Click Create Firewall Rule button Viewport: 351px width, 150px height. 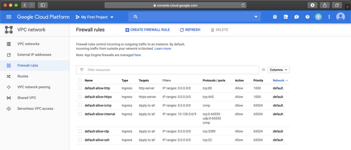tap(147, 30)
